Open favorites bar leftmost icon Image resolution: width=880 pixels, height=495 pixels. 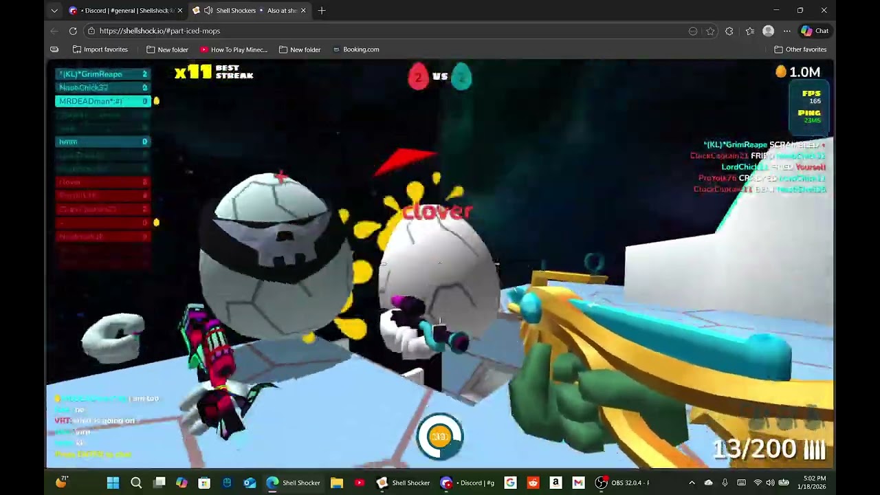[54, 49]
